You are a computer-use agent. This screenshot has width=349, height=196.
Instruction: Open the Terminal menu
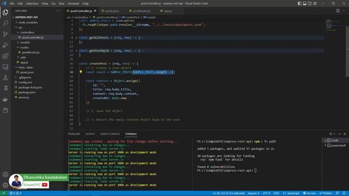pos(74,4)
